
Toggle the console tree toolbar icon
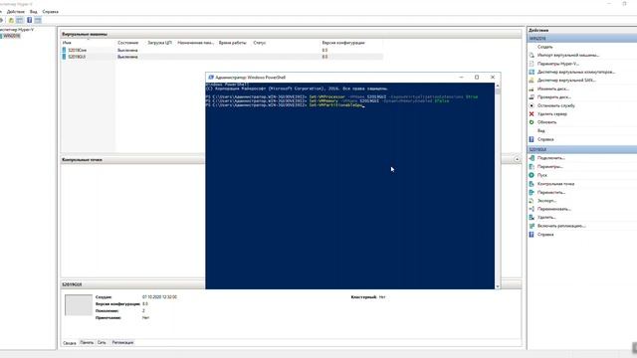[x=20, y=20]
